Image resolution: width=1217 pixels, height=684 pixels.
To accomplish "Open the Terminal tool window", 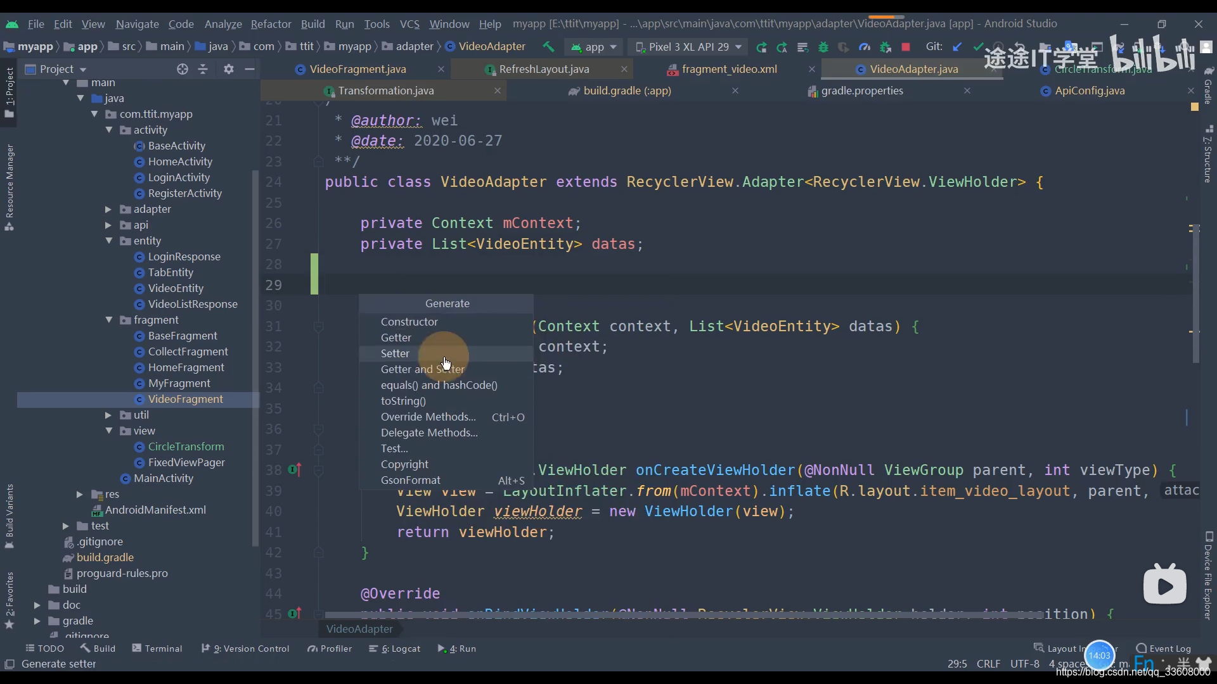I will point(157,649).
